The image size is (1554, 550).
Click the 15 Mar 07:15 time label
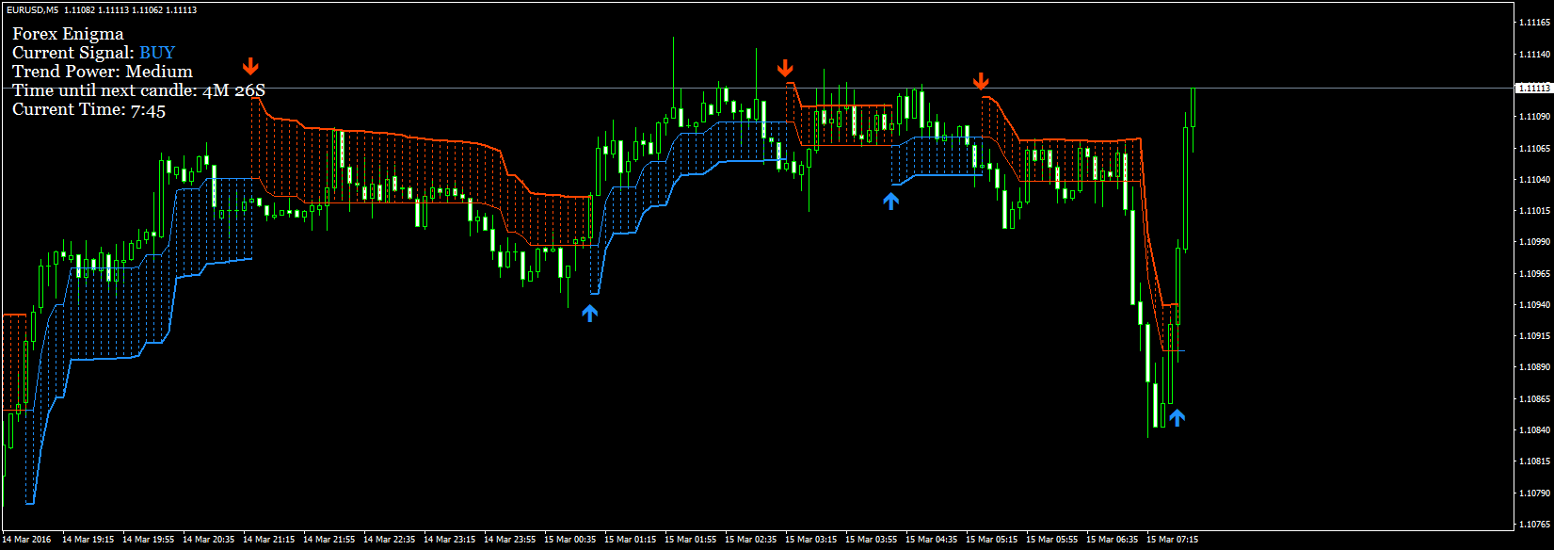[1173, 540]
